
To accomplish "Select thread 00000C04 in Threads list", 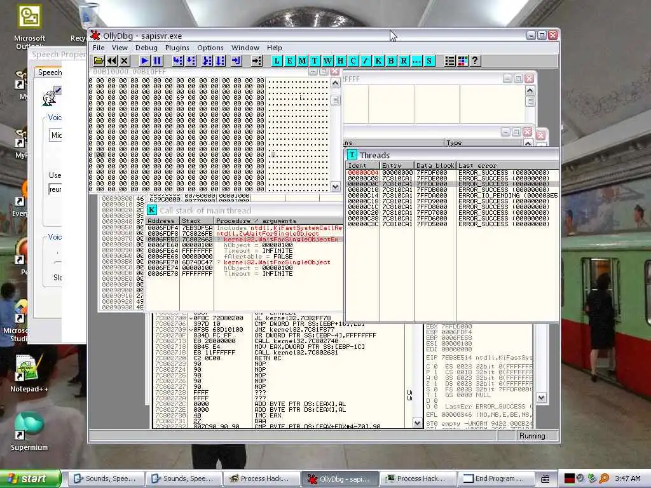I will tap(452, 173).
